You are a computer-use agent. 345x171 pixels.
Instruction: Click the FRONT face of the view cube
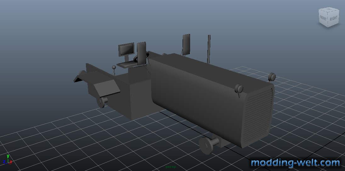pos(323,18)
